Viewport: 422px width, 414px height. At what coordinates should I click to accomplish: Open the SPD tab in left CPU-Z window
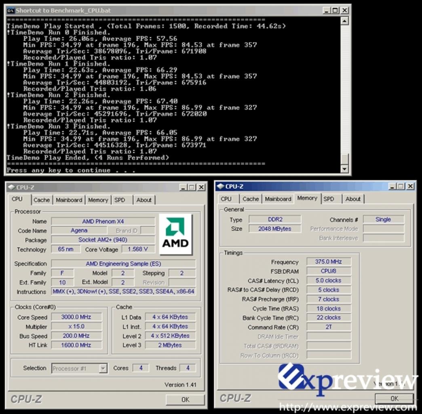tap(120, 200)
